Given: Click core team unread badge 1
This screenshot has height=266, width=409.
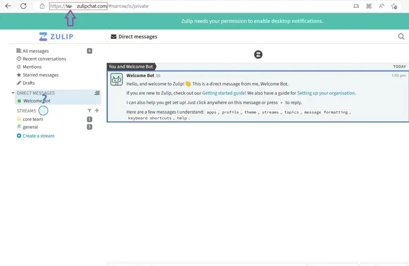Looking at the screenshot, I should (x=89, y=119).
